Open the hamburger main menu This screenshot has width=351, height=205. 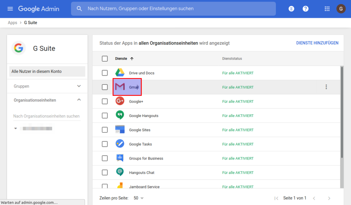pyautogui.click(x=10, y=9)
